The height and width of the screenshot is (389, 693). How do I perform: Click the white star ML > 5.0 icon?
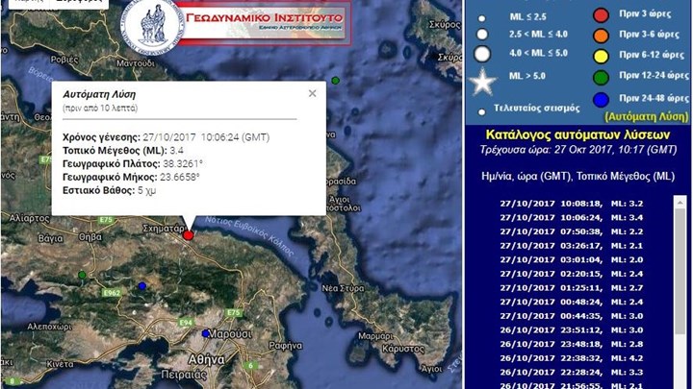481,83
